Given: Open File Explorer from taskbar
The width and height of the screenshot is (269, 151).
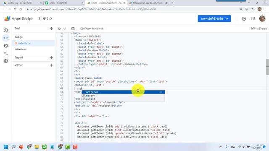Looking at the screenshot, I should [37, 147].
